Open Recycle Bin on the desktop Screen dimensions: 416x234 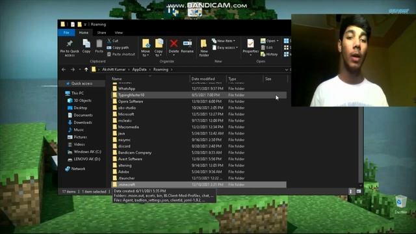pos(400,204)
